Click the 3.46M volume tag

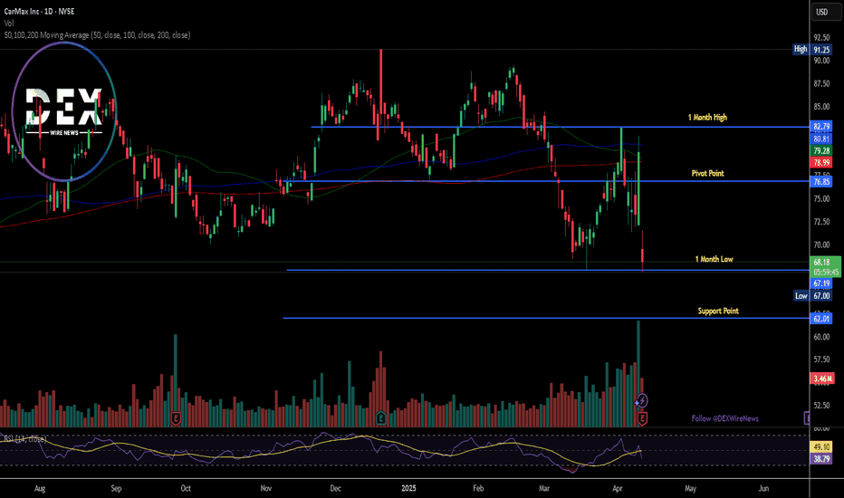(822, 378)
